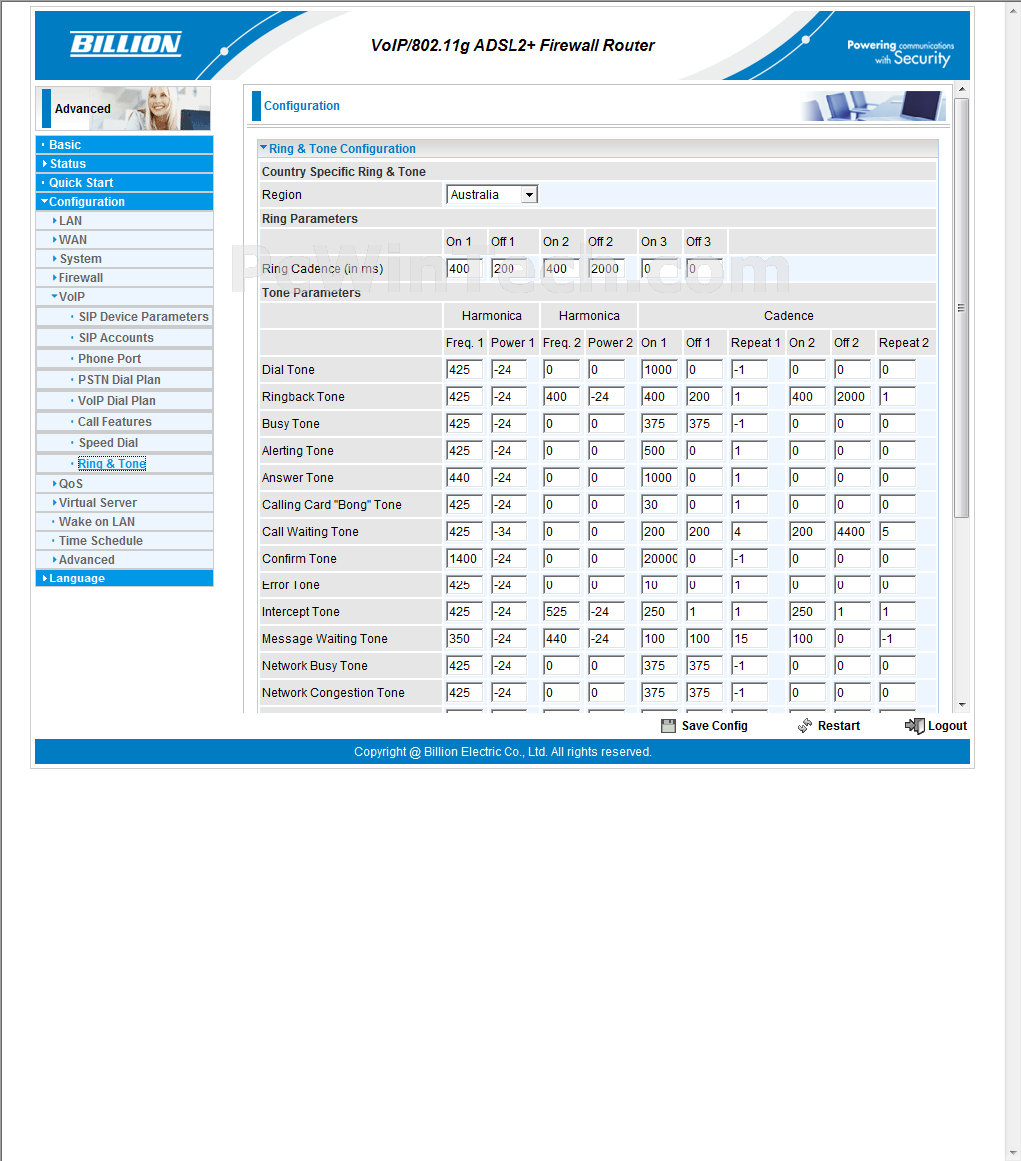Click the Ring Cadence Off 2 field
The image size is (1021, 1161).
tap(607, 268)
